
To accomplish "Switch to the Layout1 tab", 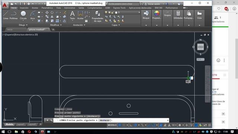I will point(20,124).
